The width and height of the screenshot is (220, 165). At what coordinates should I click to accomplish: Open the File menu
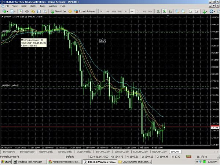(7, 6)
